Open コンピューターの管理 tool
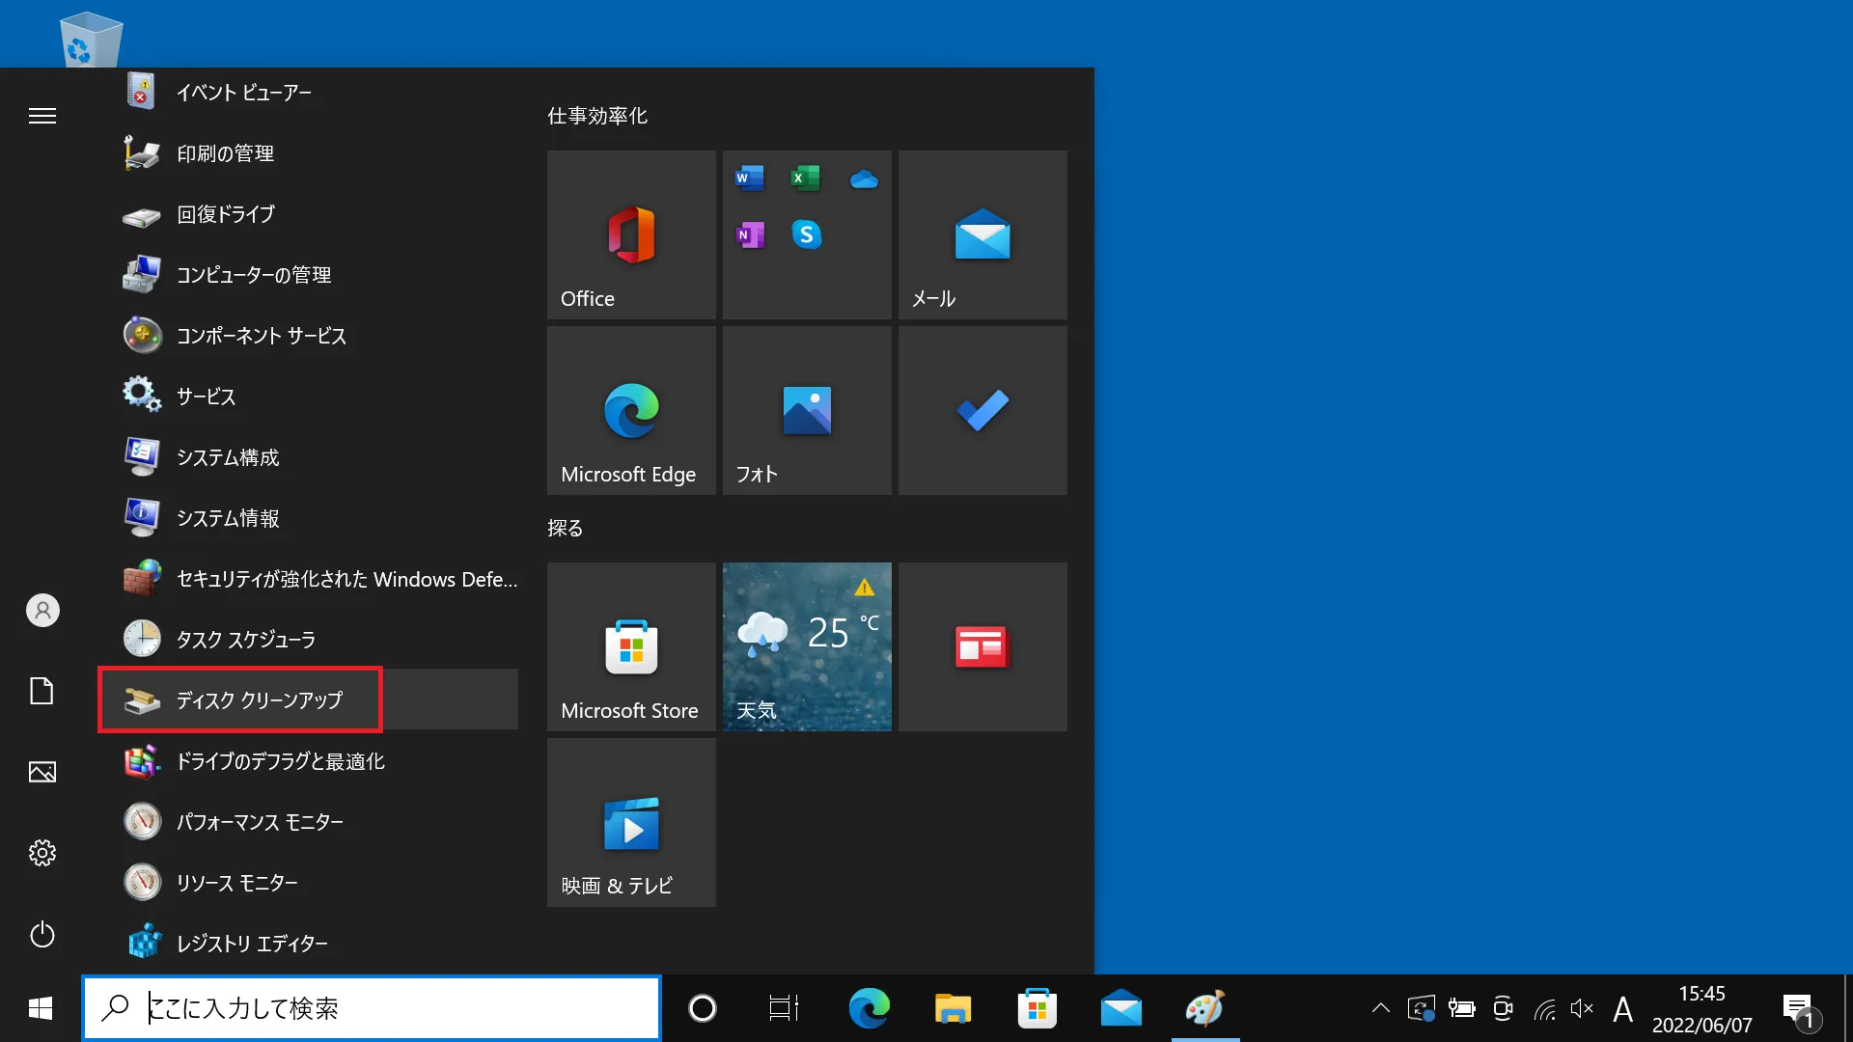The height and width of the screenshot is (1042, 1853). [255, 274]
